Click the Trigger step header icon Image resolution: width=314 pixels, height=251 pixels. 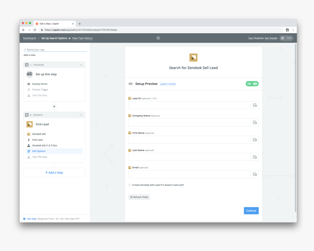(27, 65)
